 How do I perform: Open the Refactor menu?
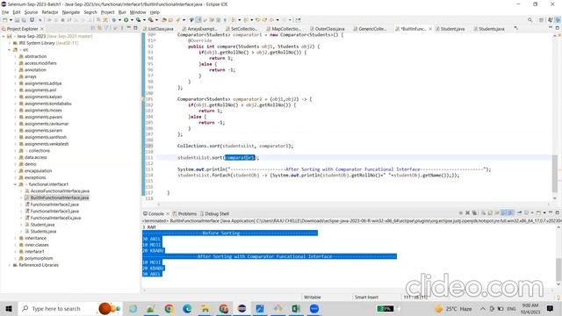coord(50,12)
